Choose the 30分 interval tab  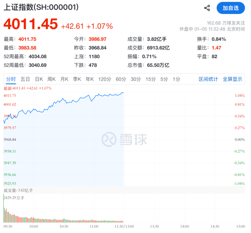click(x=136, y=79)
